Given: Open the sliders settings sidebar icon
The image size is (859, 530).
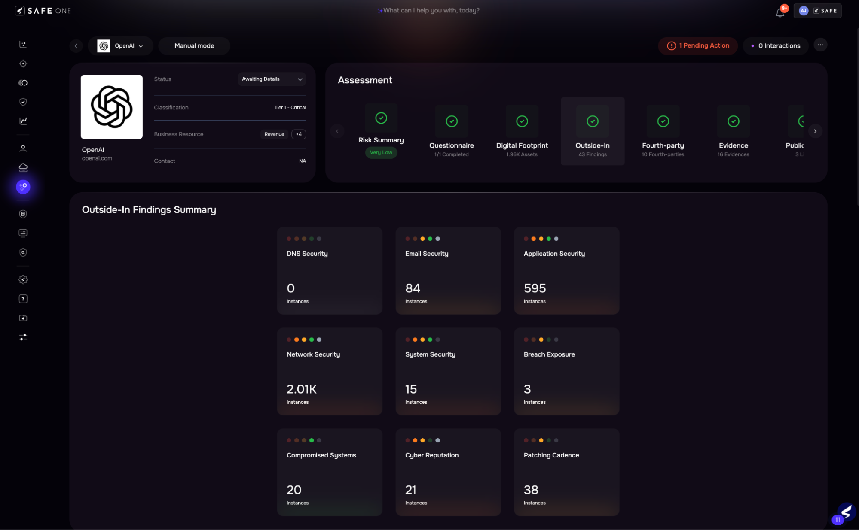Looking at the screenshot, I should 23,337.
